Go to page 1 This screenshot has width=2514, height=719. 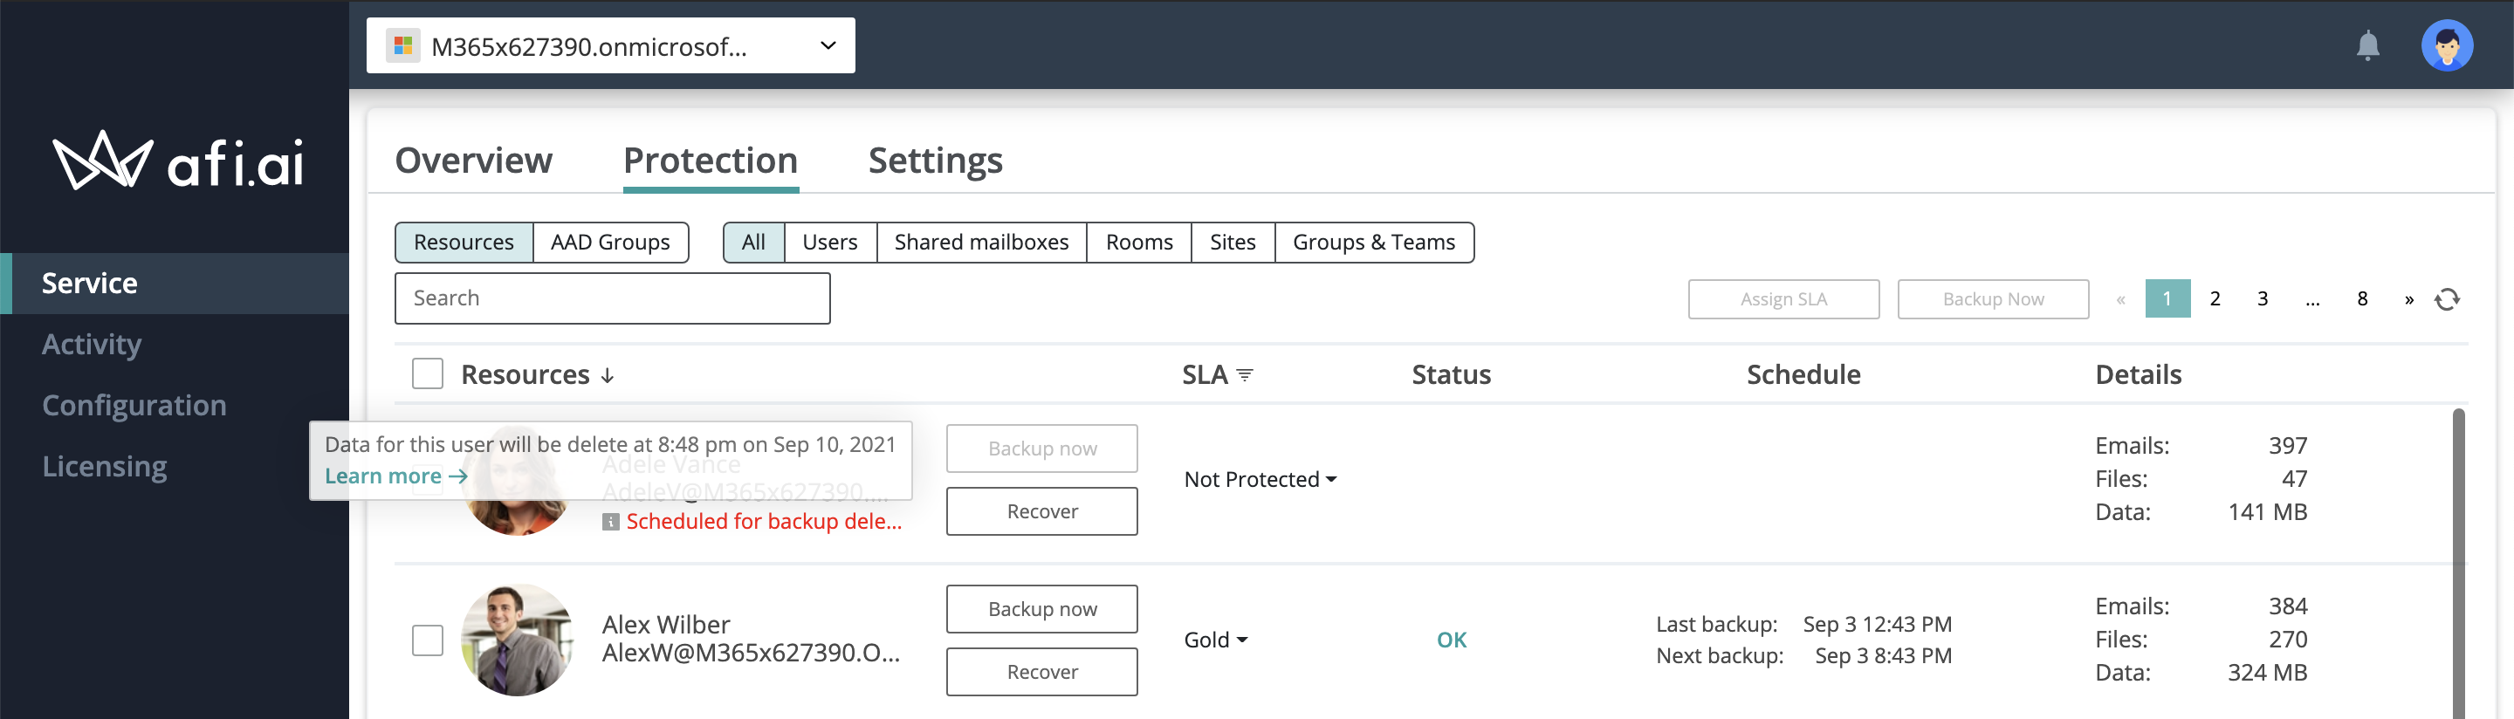(2167, 299)
